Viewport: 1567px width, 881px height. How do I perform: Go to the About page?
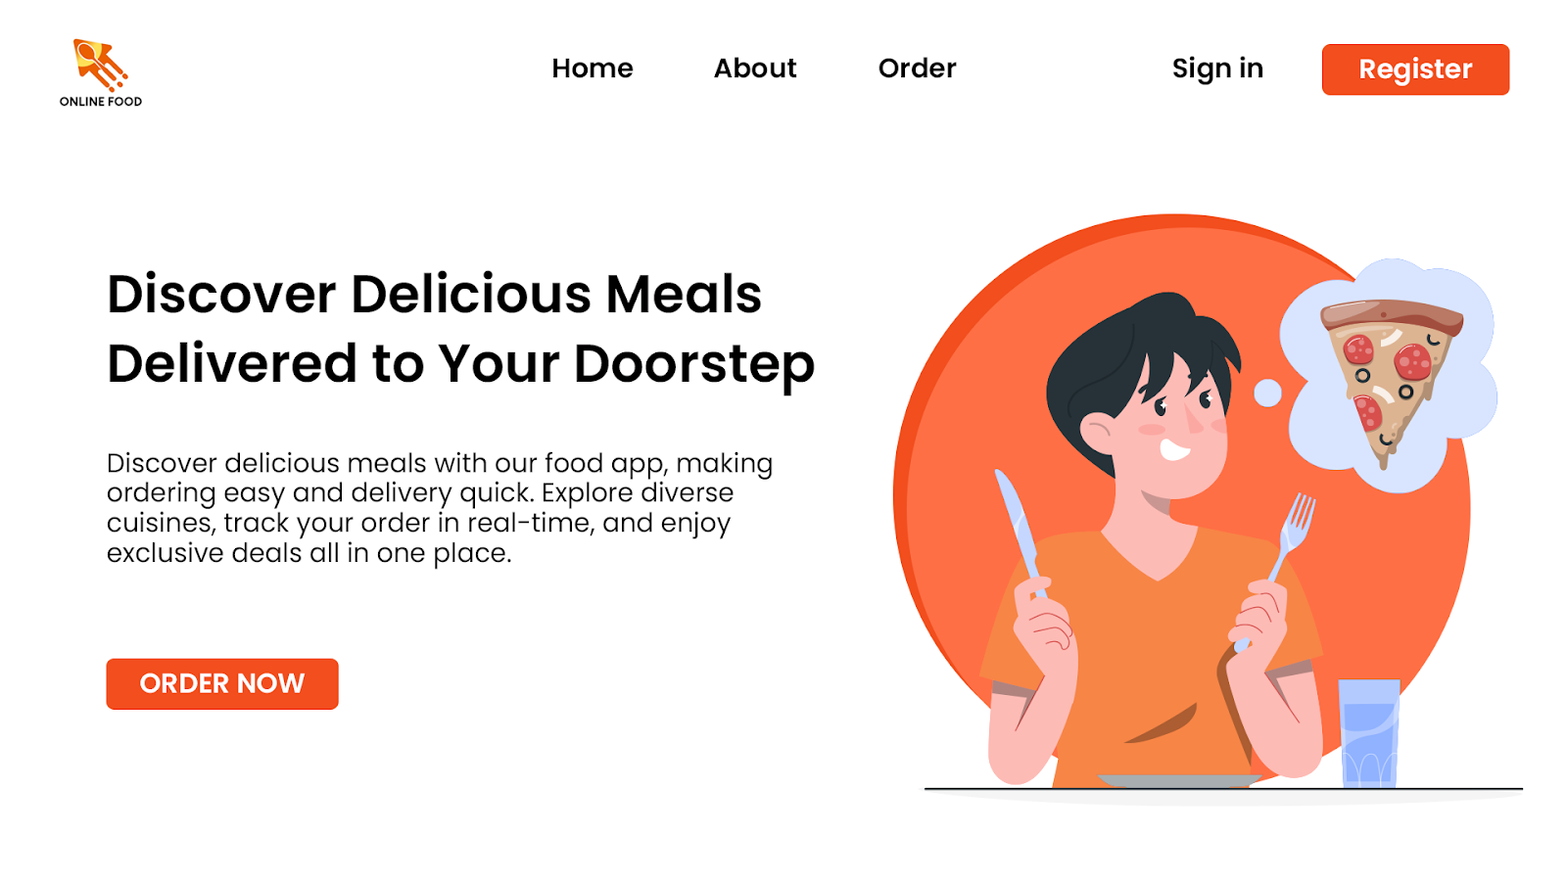755,69
